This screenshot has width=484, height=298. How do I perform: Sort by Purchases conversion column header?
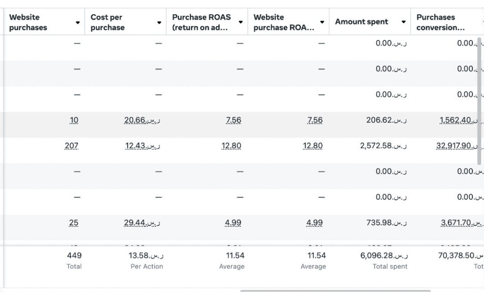tap(441, 22)
